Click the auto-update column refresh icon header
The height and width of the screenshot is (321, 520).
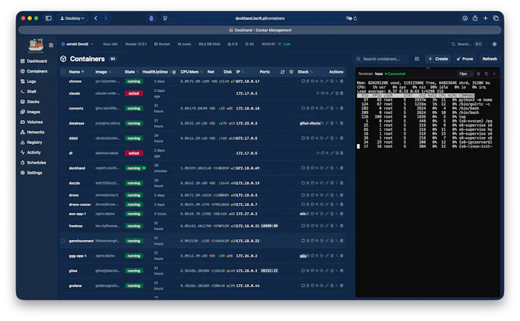click(282, 72)
